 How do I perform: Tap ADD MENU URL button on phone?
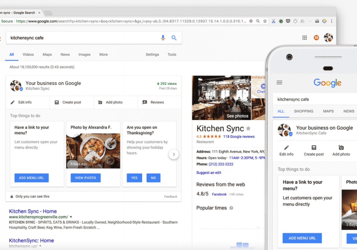pyautogui.click(x=302, y=238)
